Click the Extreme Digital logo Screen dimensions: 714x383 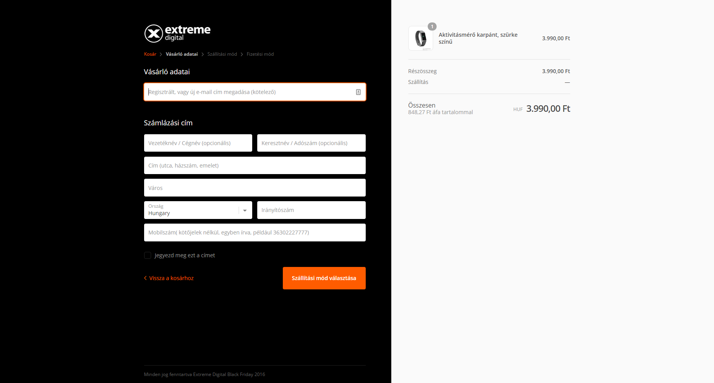177,33
